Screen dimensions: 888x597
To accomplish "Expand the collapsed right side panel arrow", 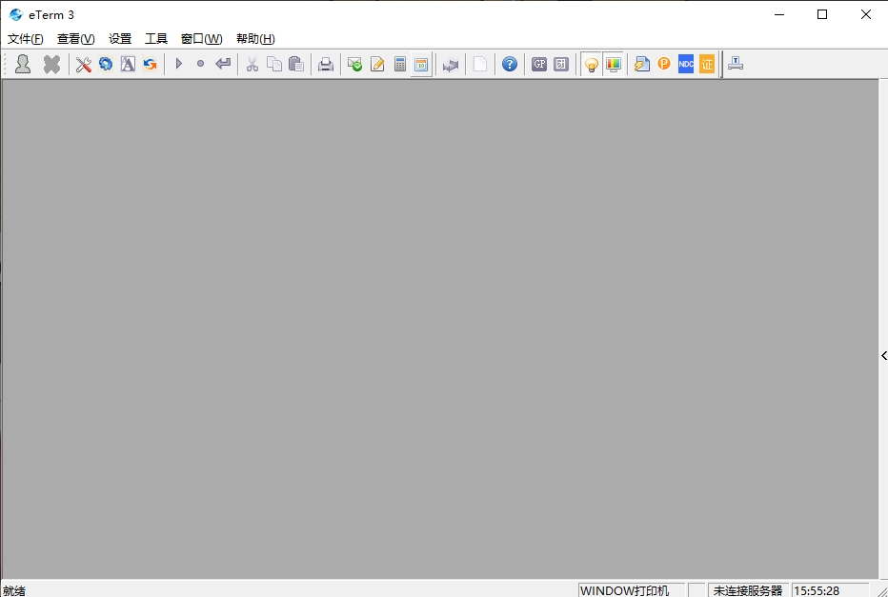I will click(x=883, y=355).
